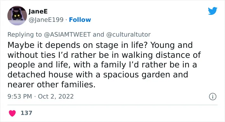Open the @JaneE199 handle link

46,20
